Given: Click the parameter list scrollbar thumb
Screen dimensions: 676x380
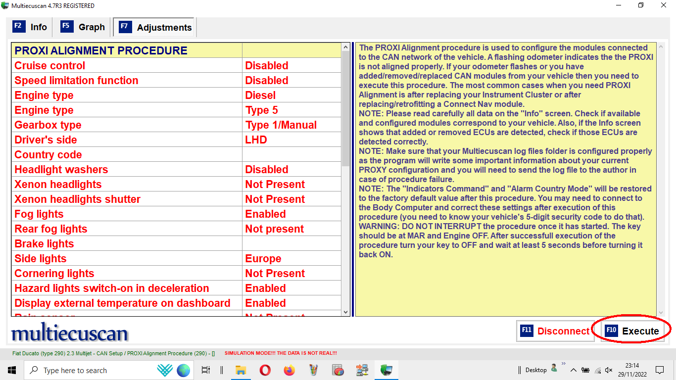Looking at the screenshot, I should pos(346,109).
